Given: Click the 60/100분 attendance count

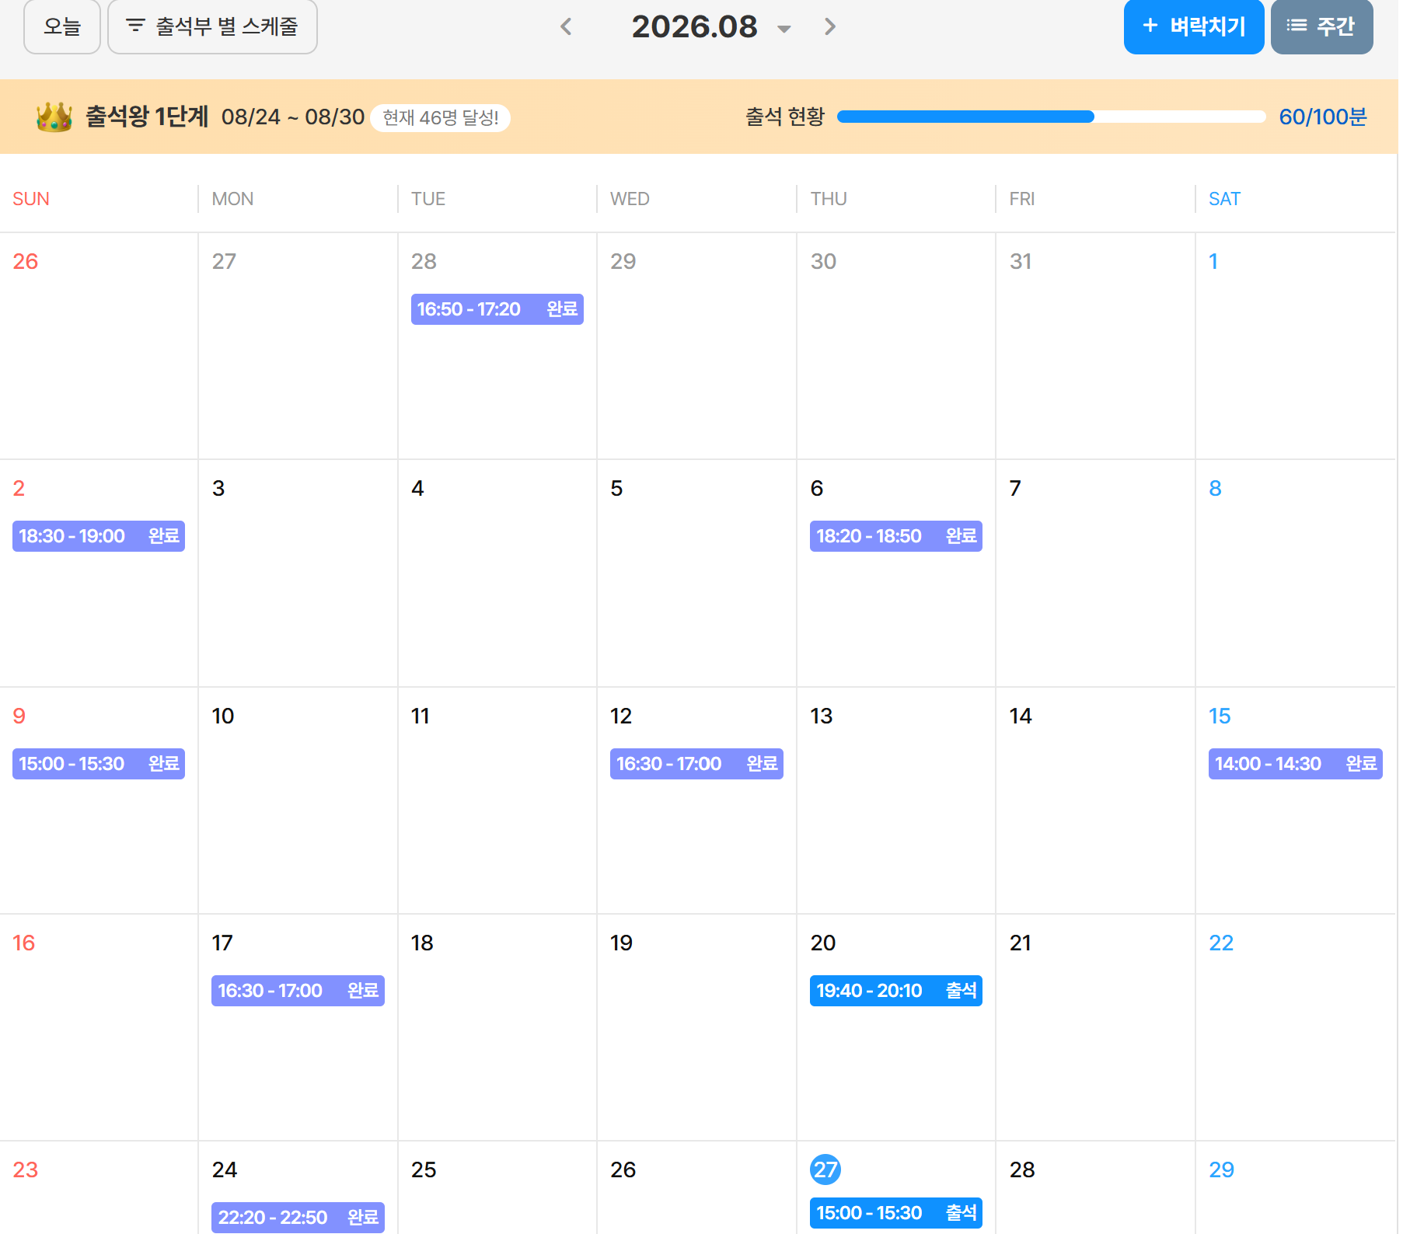Looking at the screenshot, I should (1323, 117).
